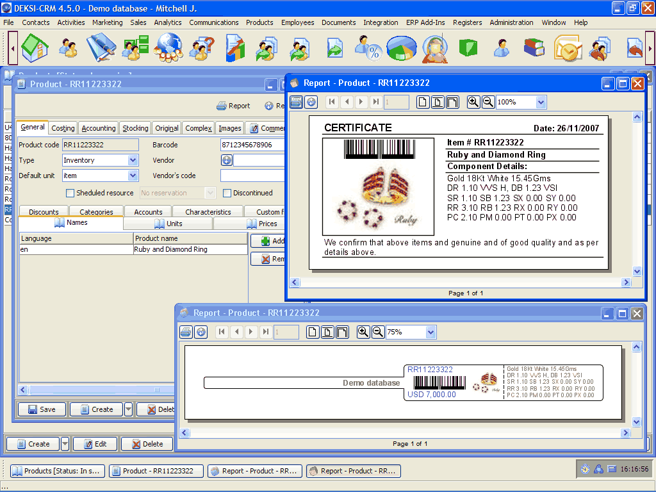Open the pie chart analytics icon

tap(401, 47)
